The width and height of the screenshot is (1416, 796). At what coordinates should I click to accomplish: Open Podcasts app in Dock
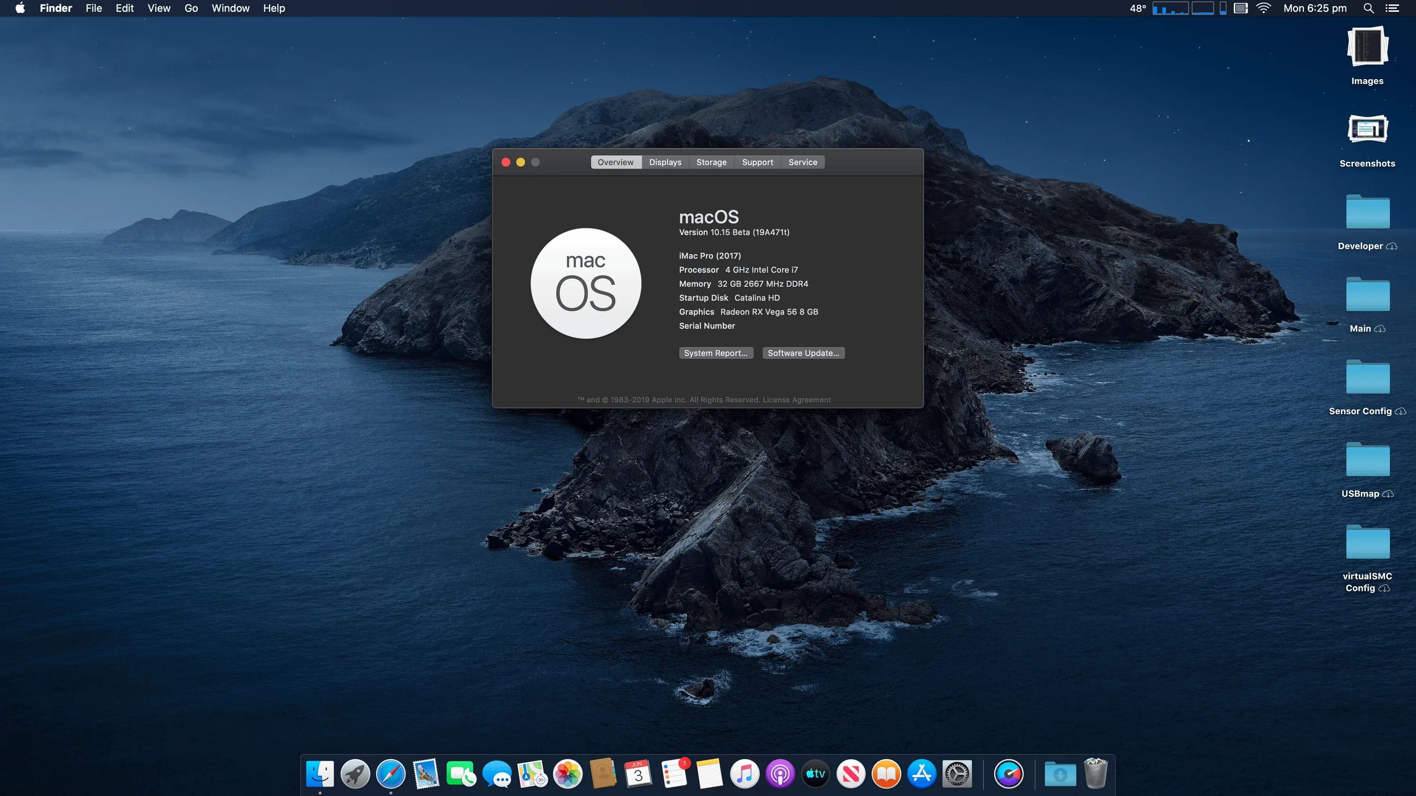780,773
